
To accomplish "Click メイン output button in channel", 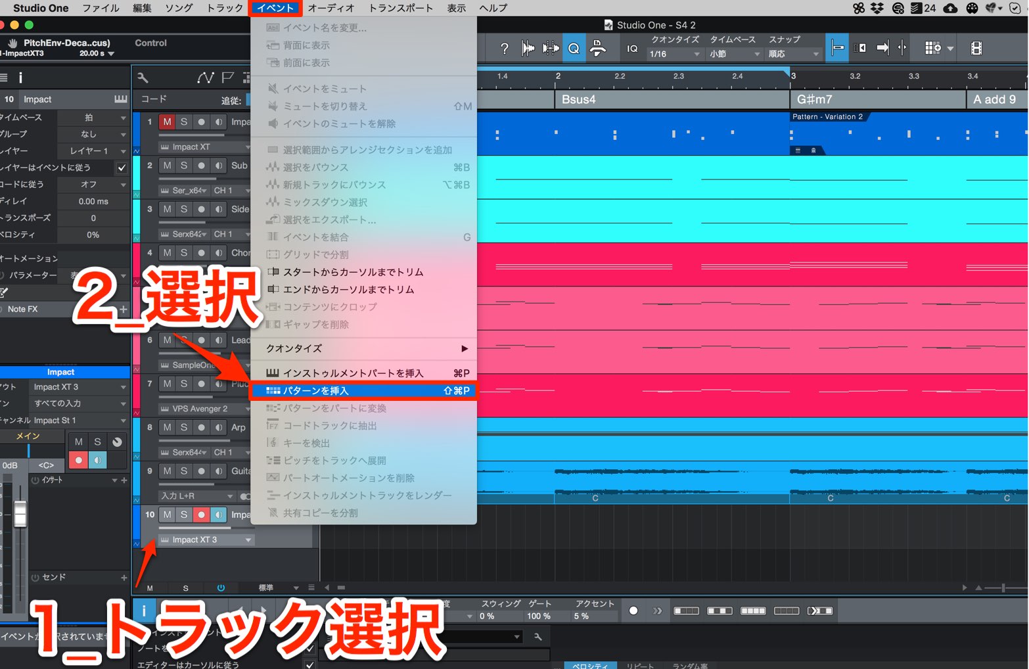I will (x=28, y=436).
